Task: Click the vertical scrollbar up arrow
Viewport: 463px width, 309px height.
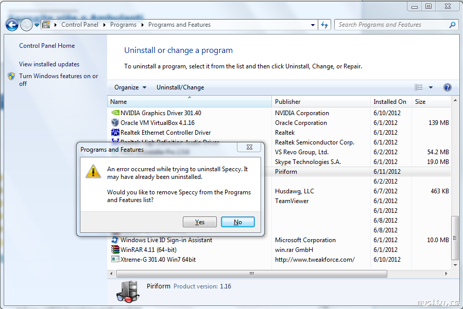Action: [455, 101]
